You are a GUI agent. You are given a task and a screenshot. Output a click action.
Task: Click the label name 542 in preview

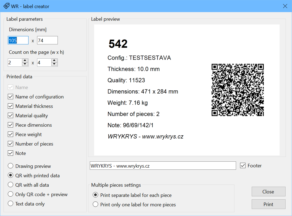(118, 44)
